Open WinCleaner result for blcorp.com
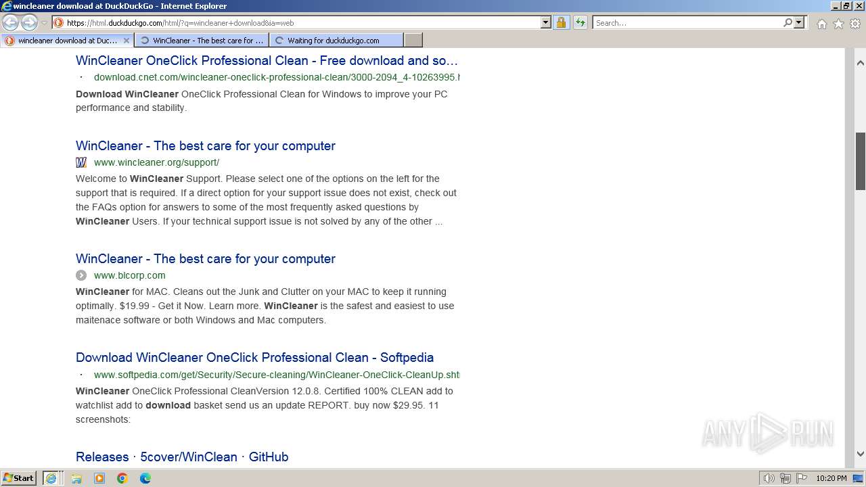The width and height of the screenshot is (866, 487). 206,258
